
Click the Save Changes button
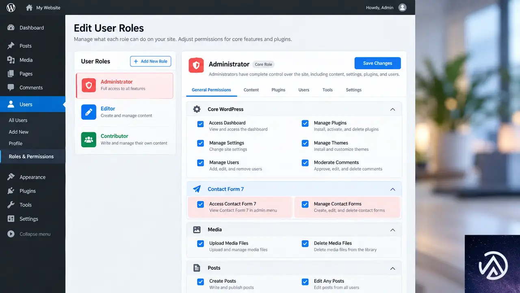[377, 63]
